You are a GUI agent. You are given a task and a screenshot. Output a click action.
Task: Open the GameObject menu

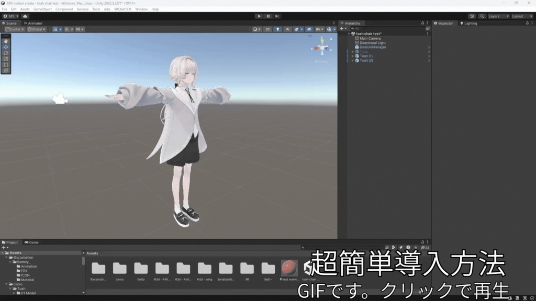(41, 9)
